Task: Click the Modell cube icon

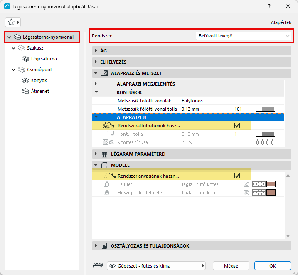Action: (104, 165)
